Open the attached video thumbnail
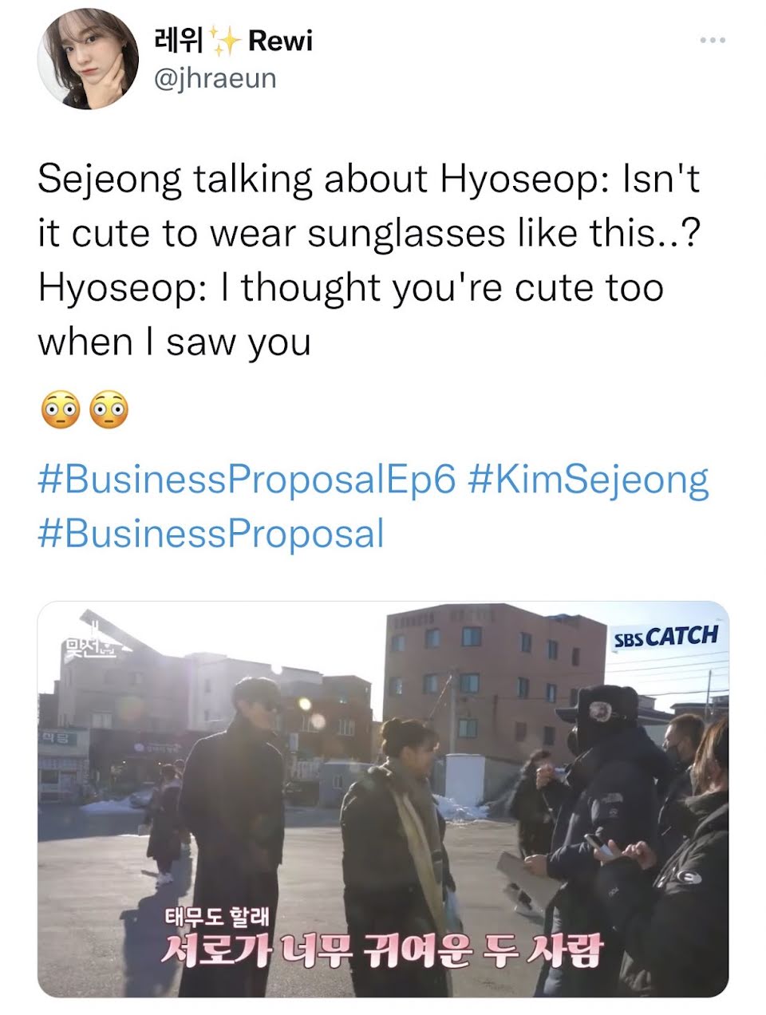This screenshot has width=766, height=1015. [x=383, y=799]
